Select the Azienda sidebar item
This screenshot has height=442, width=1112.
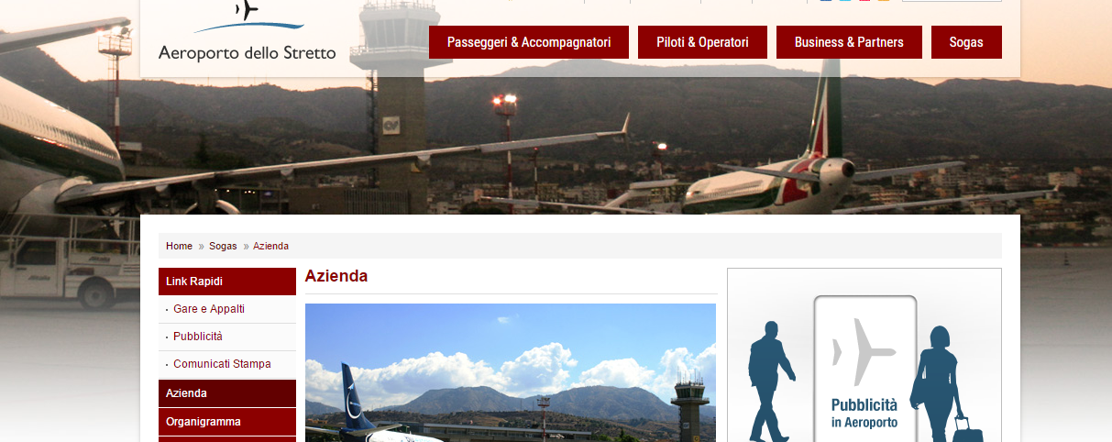[x=227, y=393]
